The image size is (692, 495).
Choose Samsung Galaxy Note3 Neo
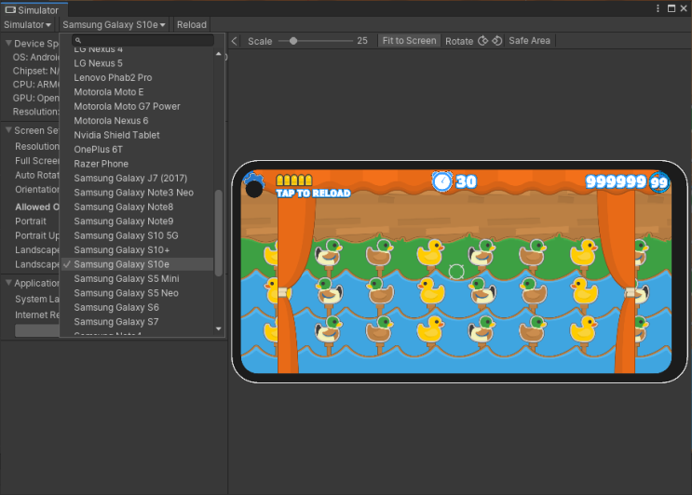click(137, 193)
